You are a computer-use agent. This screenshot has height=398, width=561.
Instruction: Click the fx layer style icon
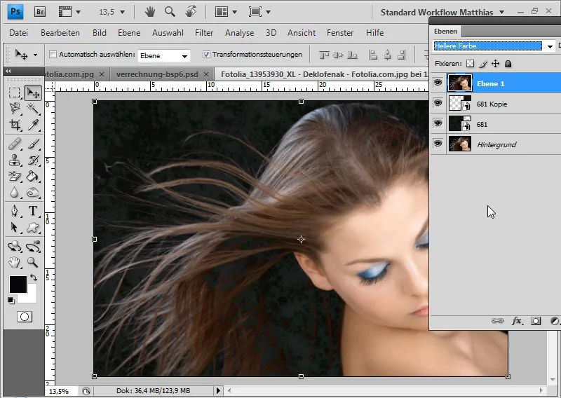tap(517, 321)
